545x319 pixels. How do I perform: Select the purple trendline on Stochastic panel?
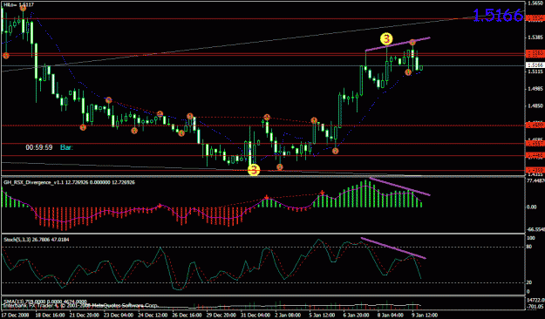393,248
